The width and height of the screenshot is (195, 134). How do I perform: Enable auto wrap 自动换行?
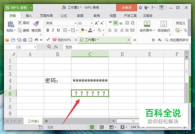[164, 26]
